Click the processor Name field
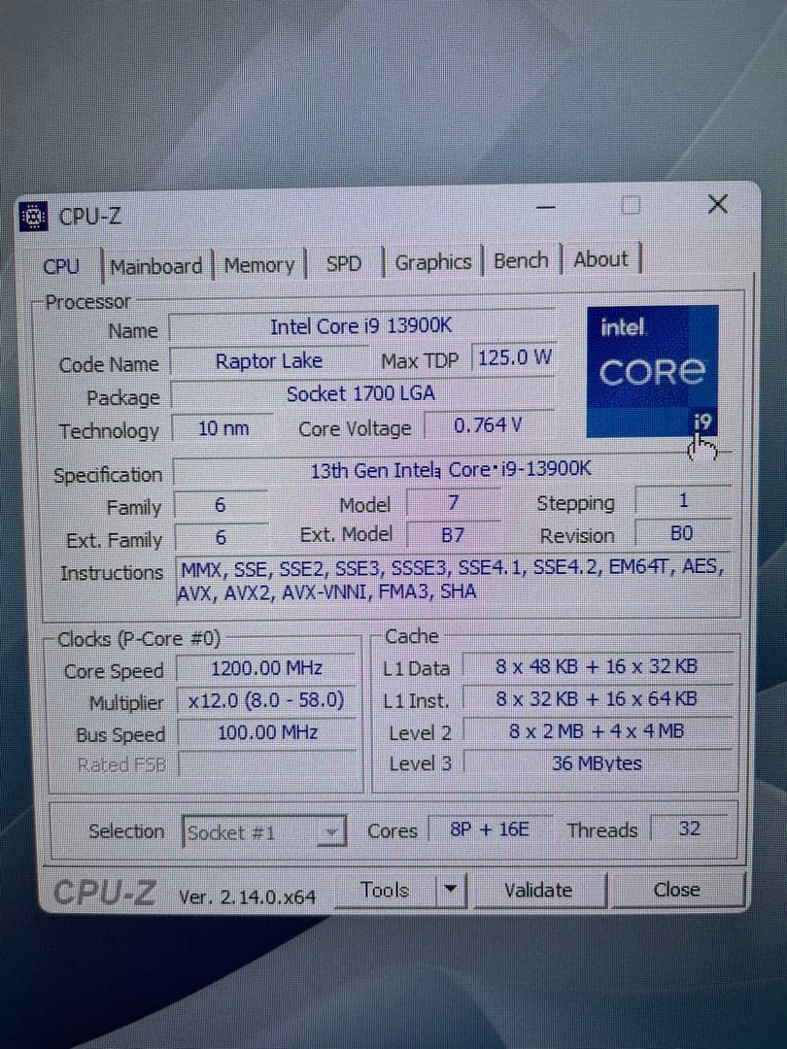Screen dimensions: 787x1049 tap(361, 326)
